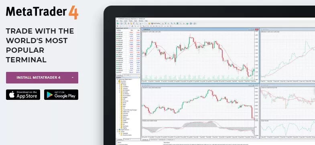This screenshot has height=145, width=315.
Task: Close the Navigator panel
Action: click(x=139, y=77)
